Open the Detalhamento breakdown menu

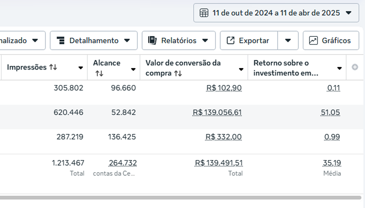point(93,40)
